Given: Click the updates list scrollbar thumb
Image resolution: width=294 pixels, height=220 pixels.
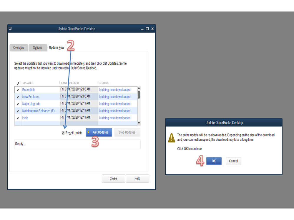Looking at the screenshot, I should tap(139, 95).
